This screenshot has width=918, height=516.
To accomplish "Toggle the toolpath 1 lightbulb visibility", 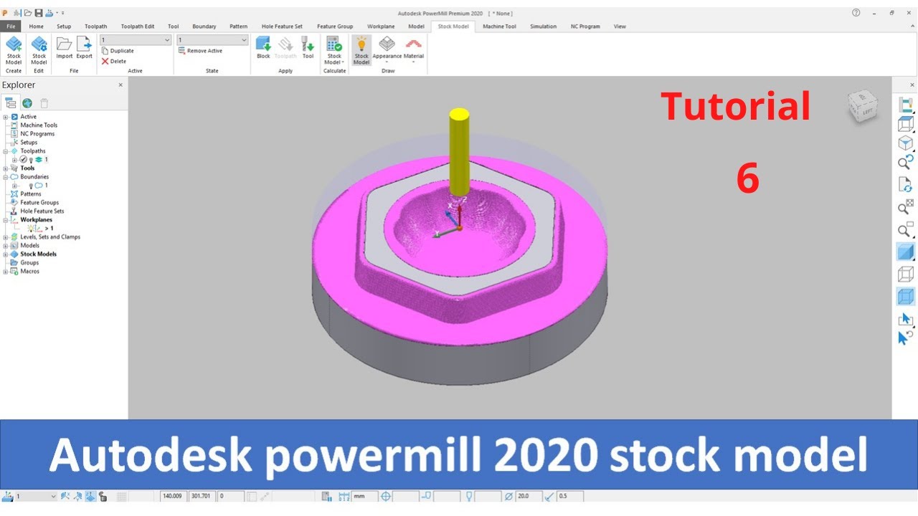I will coord(31,160).
